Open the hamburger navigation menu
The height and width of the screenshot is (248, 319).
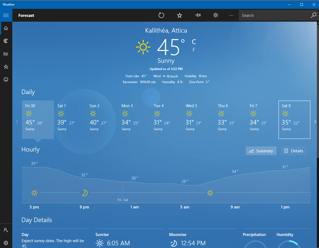click(6, 15)
